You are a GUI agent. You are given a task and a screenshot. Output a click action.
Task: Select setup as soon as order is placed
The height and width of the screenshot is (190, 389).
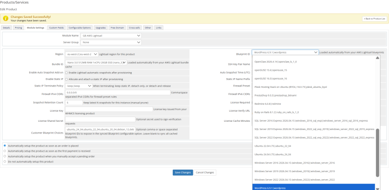click(5, 146)
